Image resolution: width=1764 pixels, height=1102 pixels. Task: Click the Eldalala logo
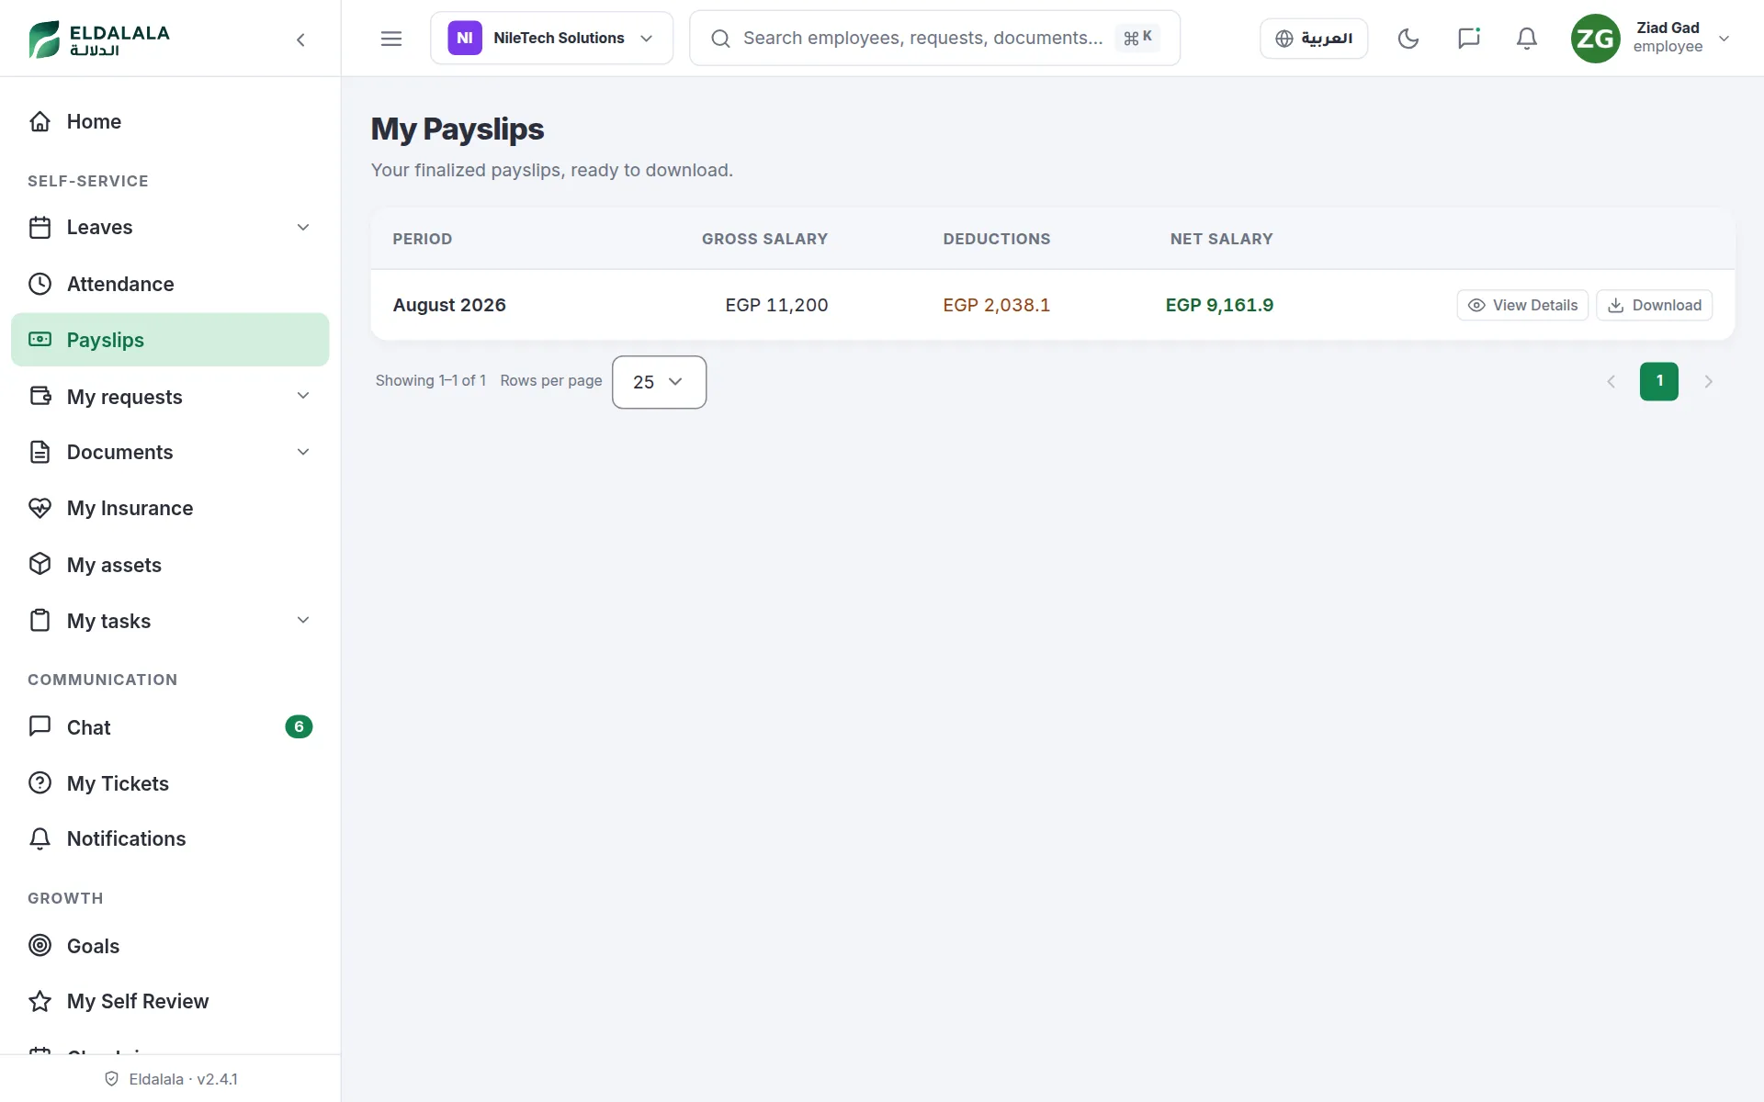(x=99, y=39)
